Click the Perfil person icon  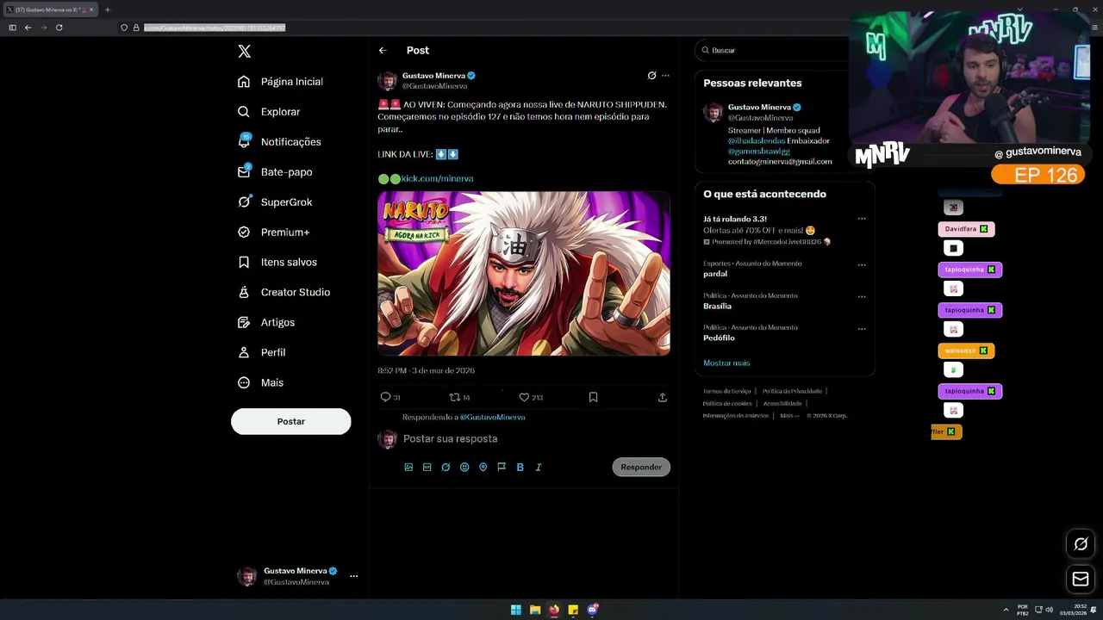(244, 352)
